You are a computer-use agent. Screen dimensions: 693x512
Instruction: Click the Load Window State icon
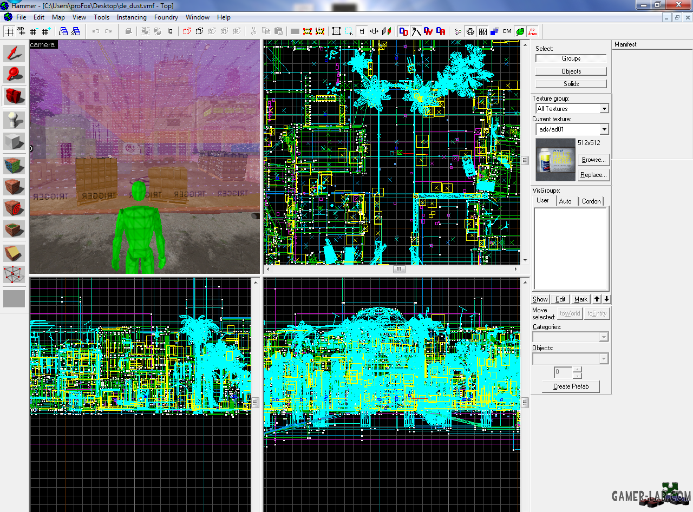point(63,31)
